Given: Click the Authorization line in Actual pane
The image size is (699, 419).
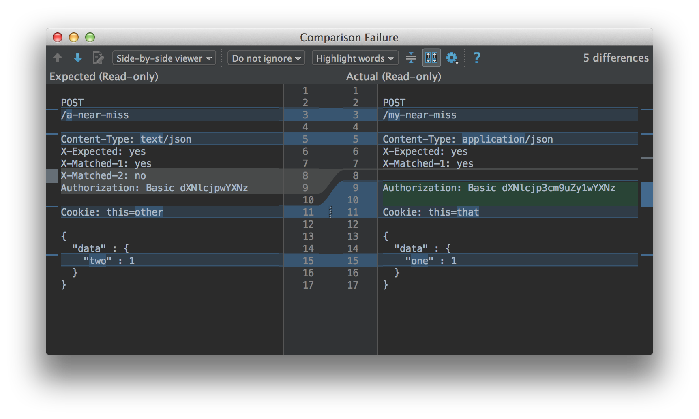Looking at the screenshot, I should pos(499,188).
